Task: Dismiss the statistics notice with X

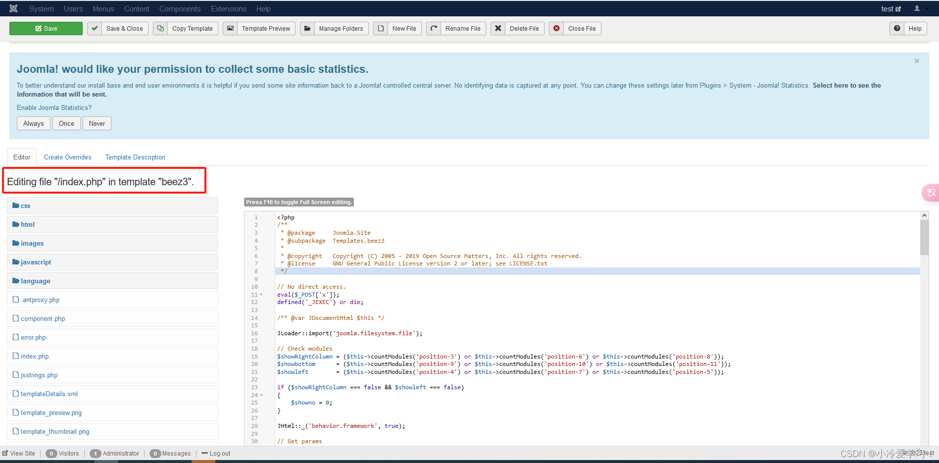Action: (x=917, y=61)
